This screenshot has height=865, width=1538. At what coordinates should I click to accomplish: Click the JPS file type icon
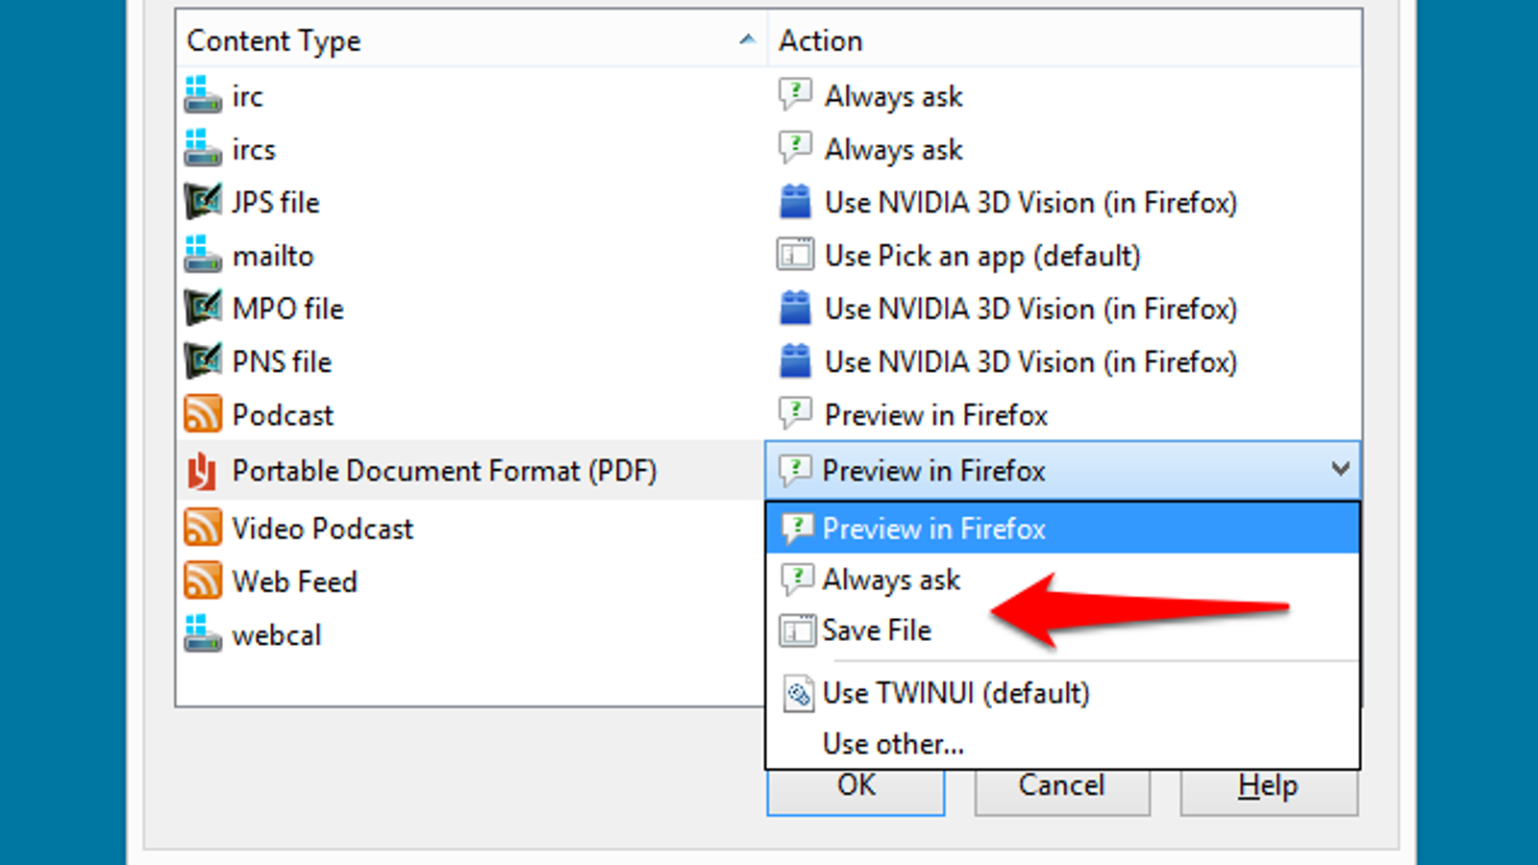pyautogui.click(x=203, y=202)
